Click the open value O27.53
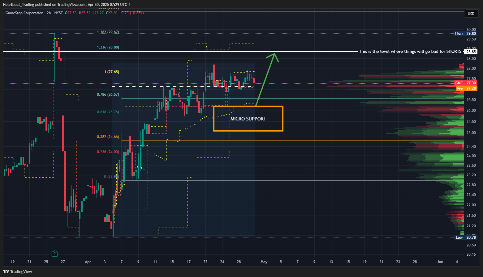The height and width of the screenshot is (277, 483). [71, 13]
